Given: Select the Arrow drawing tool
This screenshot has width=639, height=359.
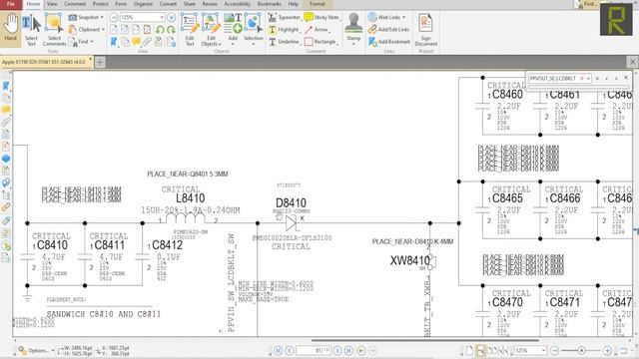Looking at the screenshot, I should tap(317, 29).
